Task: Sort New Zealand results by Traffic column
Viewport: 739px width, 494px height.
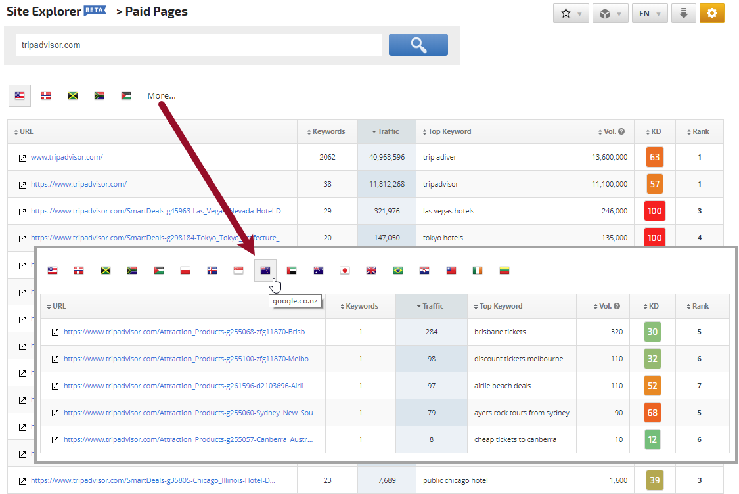Action: pos(432,306)
